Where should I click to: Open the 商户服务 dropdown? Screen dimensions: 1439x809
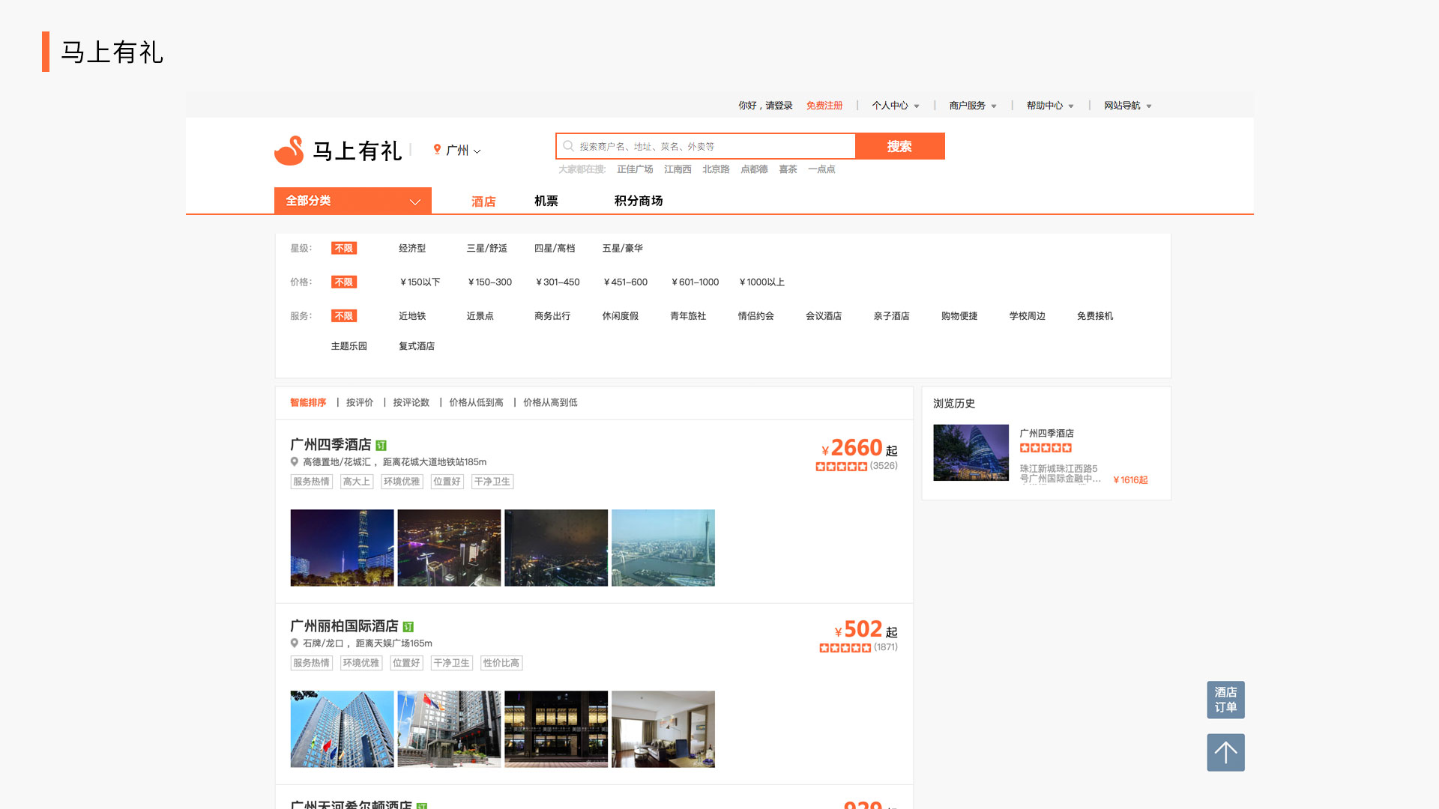coord(973,106)
